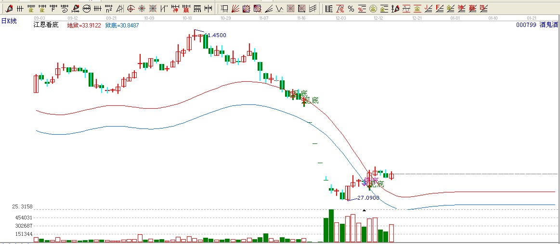Select the red Gann fan lines tool
Viewport: 560px width, 244px height.
[235, 9]
